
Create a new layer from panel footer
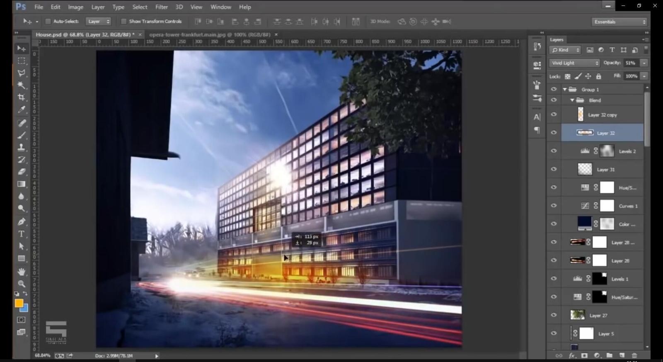click(622, 355)
